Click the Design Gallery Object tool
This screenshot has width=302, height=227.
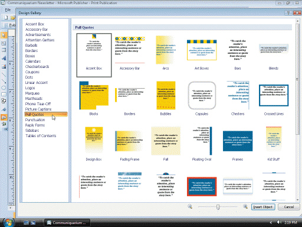click(x=4, y=118)
